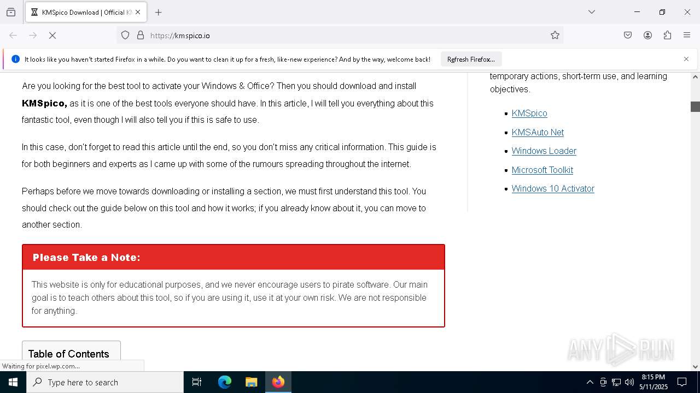Open the tracking protection shield icon

click(125, 35)
